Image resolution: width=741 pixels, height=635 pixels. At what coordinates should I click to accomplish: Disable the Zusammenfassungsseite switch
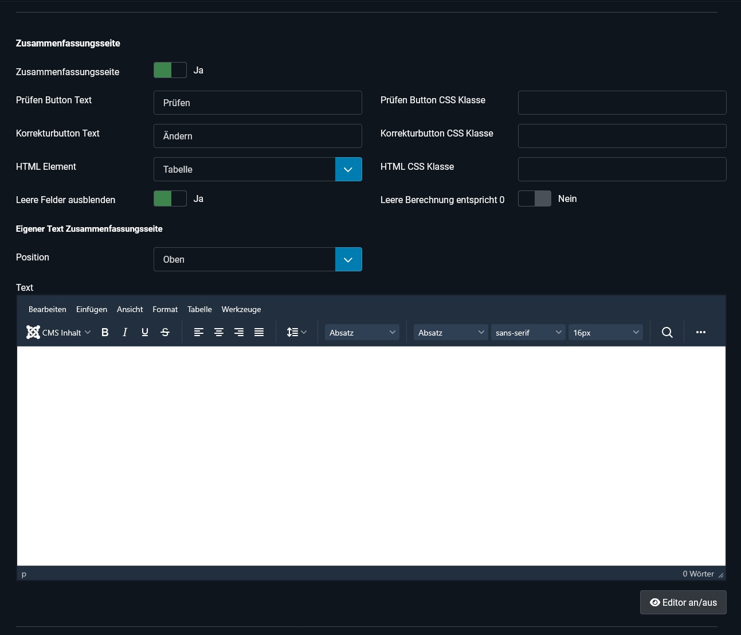[x=170, y=70]
